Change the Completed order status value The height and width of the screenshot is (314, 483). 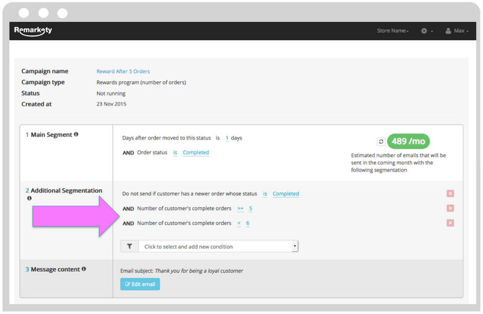pyautogui.click(x=196, y=152)
